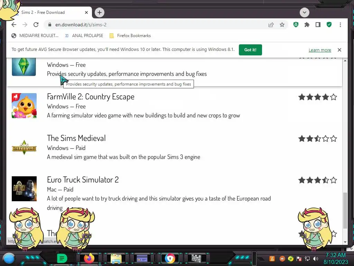Click the Euro Truck Simulator 2 thumbnail
This screenshot has height=266, width=354.
pos(24,189)
